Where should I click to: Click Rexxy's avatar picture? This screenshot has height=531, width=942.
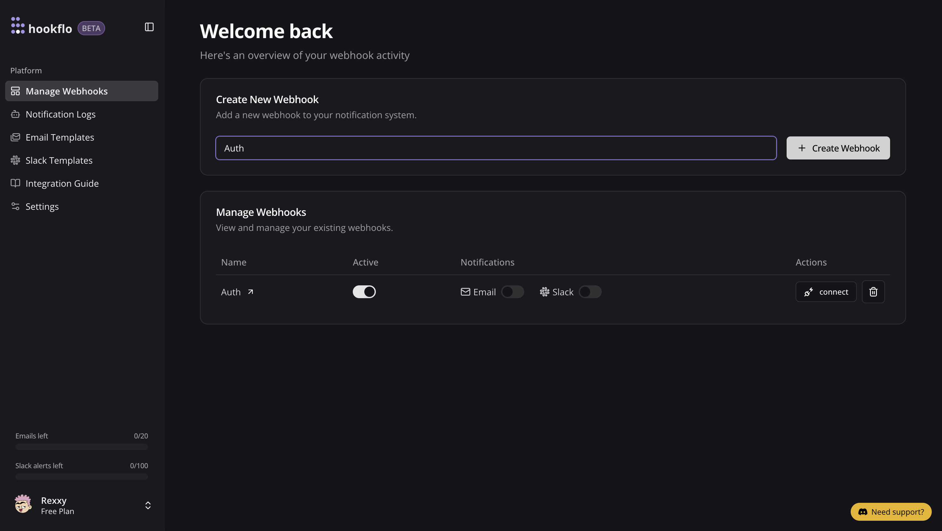click(23, 505)
